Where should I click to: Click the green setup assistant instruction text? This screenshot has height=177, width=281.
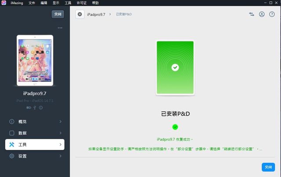[175, 149]
